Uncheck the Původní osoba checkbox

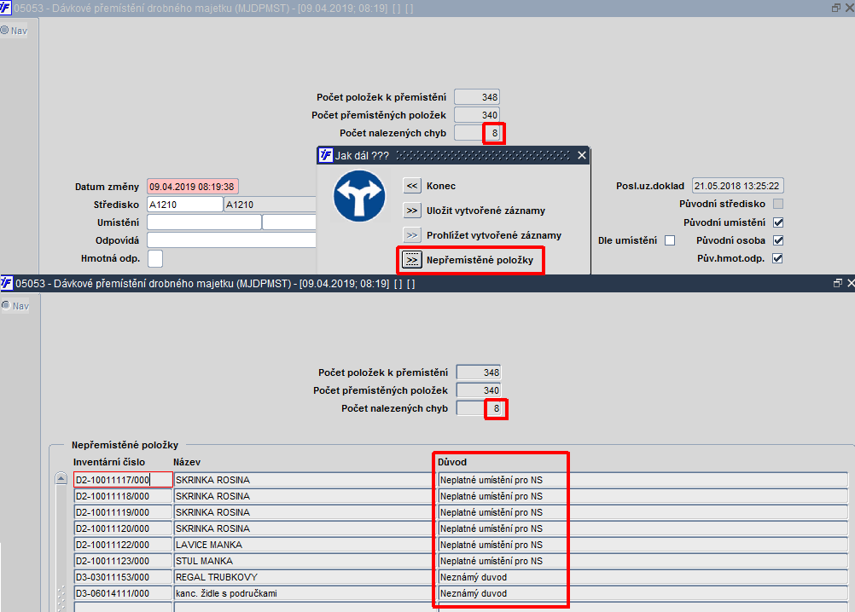(x=778, y=240)
